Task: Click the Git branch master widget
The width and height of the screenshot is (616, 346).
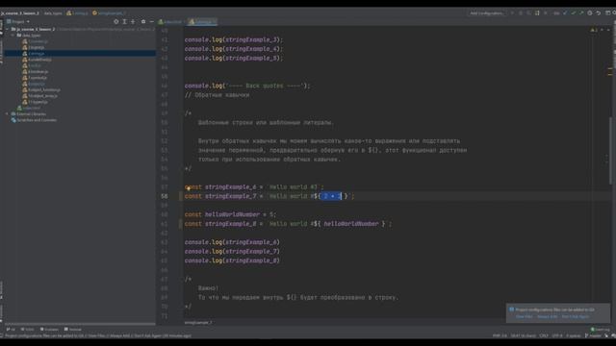Action: click(594, 335)
